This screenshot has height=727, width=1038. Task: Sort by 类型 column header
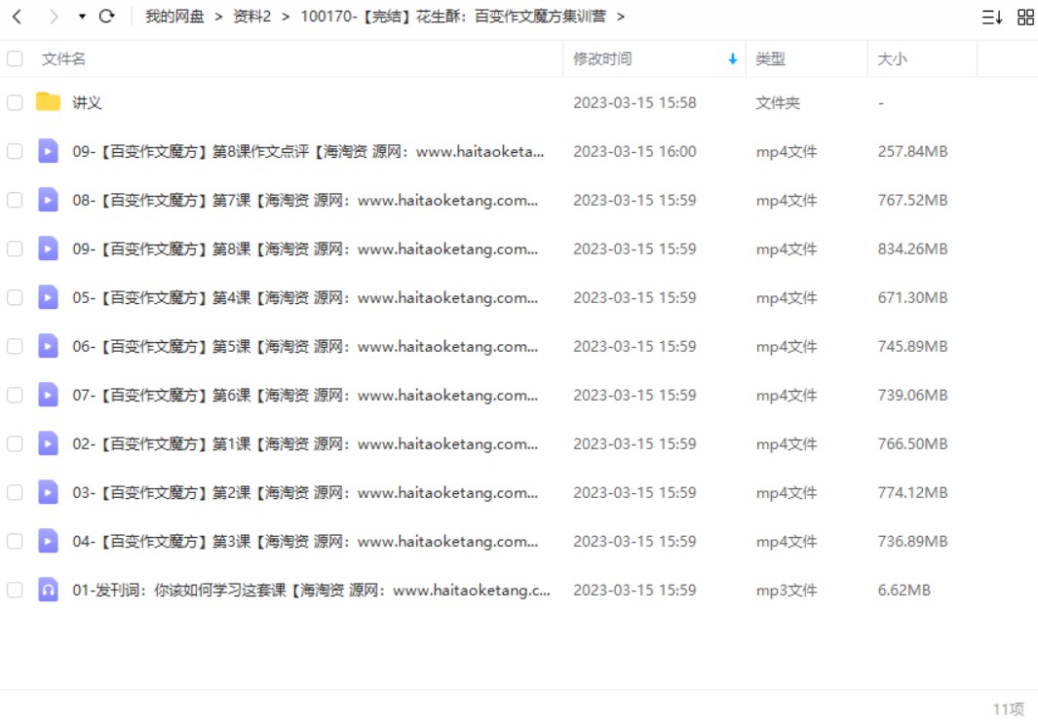(x=770, y=58)
